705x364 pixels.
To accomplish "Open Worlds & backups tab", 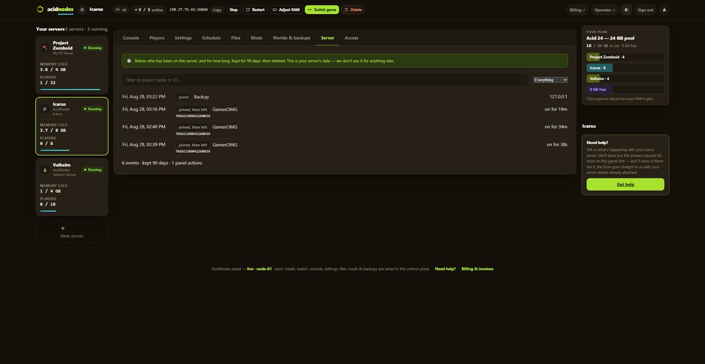I will (292, 38).
